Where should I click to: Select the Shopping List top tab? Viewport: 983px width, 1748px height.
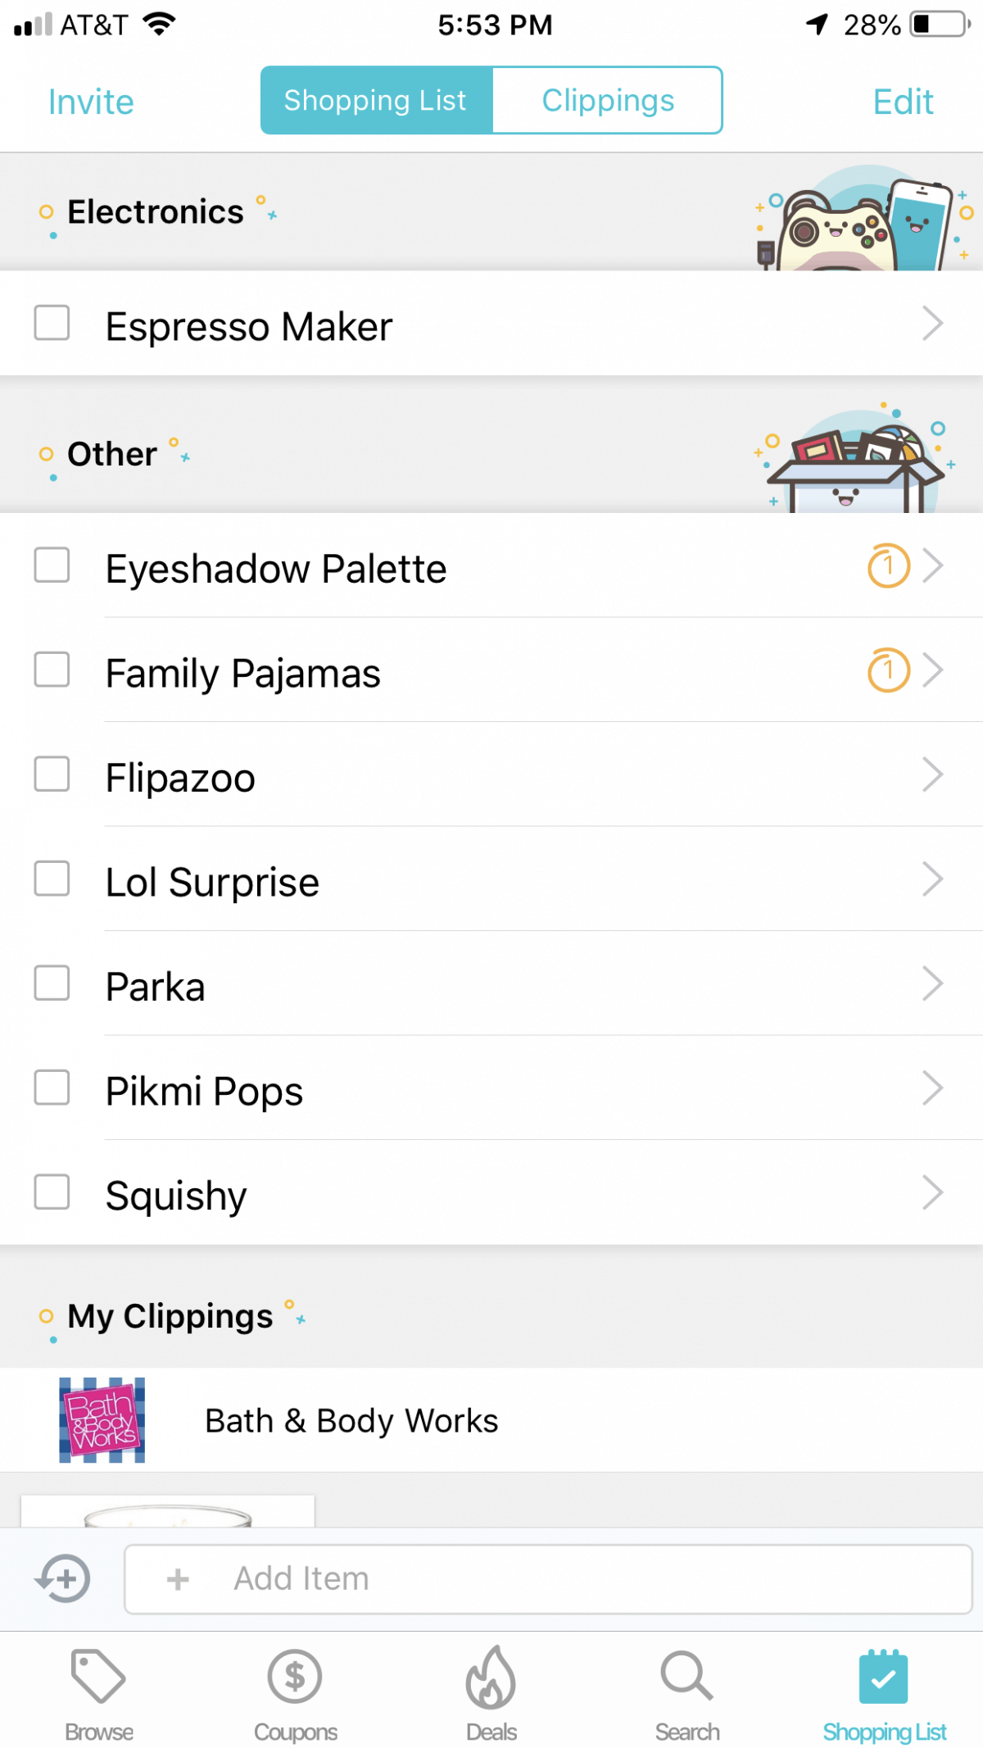(x=376, y=100)
